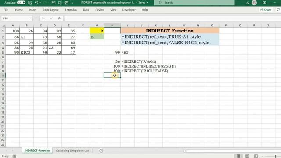Screen dimensions: 281x158
Task: Click cell B5 containing R1C3
Action: click(x=26, y=52)
